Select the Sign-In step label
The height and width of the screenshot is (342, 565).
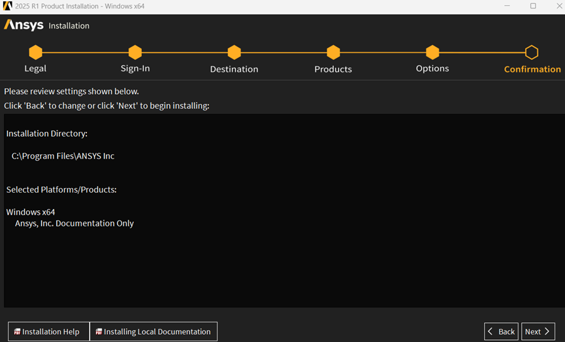(135, 69)
